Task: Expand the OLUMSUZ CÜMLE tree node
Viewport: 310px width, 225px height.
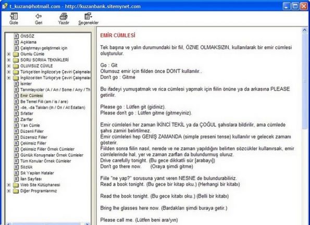Action: (9, 66)
